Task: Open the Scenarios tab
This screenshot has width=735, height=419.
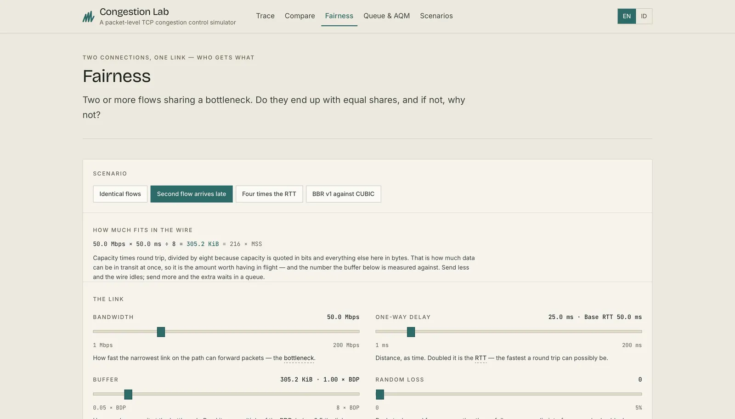Action: click(x=436, y=16)
